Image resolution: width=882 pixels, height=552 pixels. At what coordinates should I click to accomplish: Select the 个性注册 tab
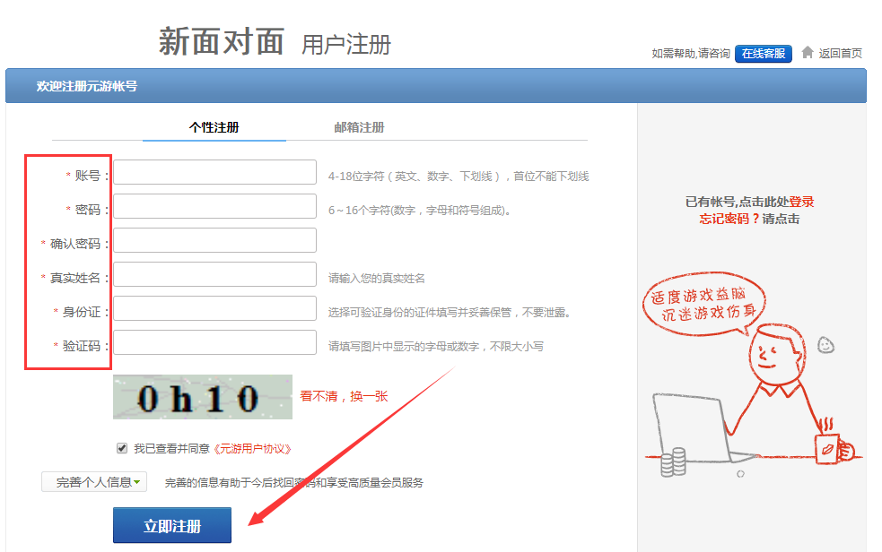(214, 127)
